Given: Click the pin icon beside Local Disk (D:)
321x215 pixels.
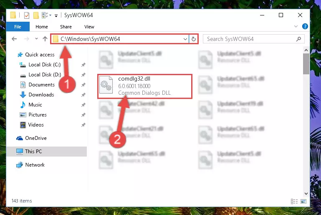Looking at the screenshot, I should click(83, 75).
